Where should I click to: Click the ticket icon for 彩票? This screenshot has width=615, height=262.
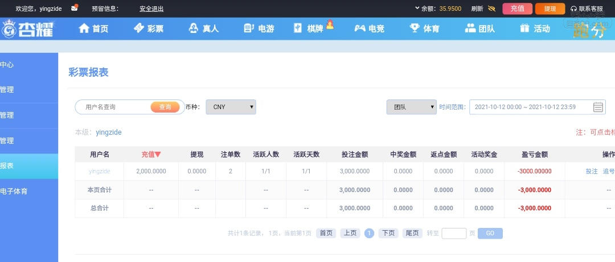click(x=139, y=28)
